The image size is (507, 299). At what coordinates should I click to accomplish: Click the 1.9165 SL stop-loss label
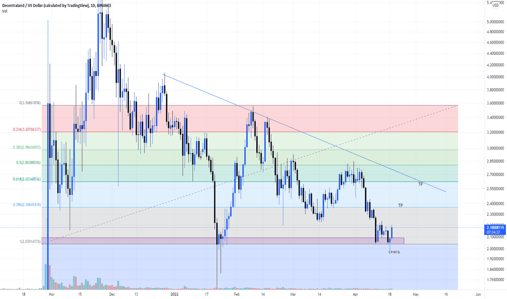tap(394, 252)
